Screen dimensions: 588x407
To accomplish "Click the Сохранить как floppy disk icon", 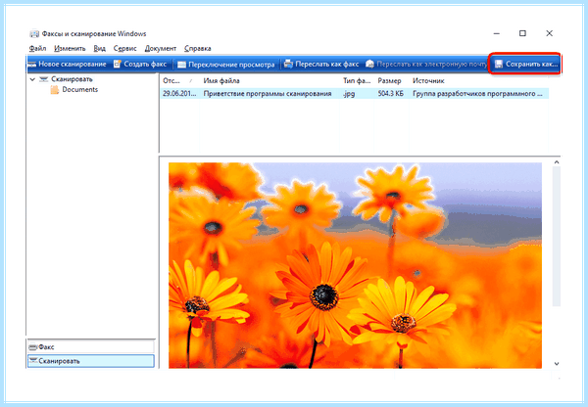I will coord(499,64).
